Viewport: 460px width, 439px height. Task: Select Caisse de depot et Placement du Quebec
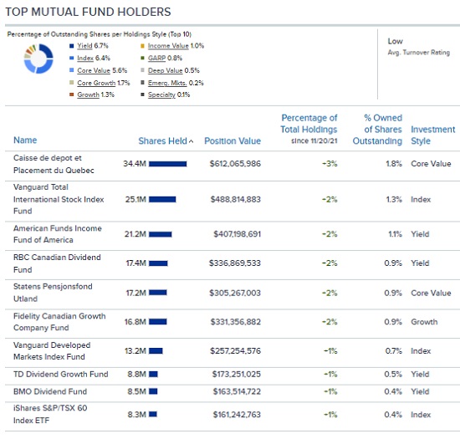54,164
